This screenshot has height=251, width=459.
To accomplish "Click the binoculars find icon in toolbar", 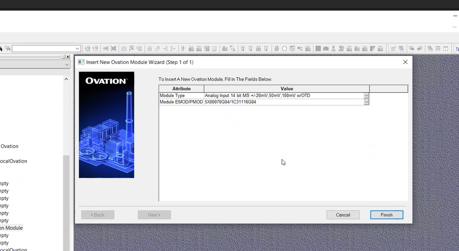I will [x=276, y=49].
